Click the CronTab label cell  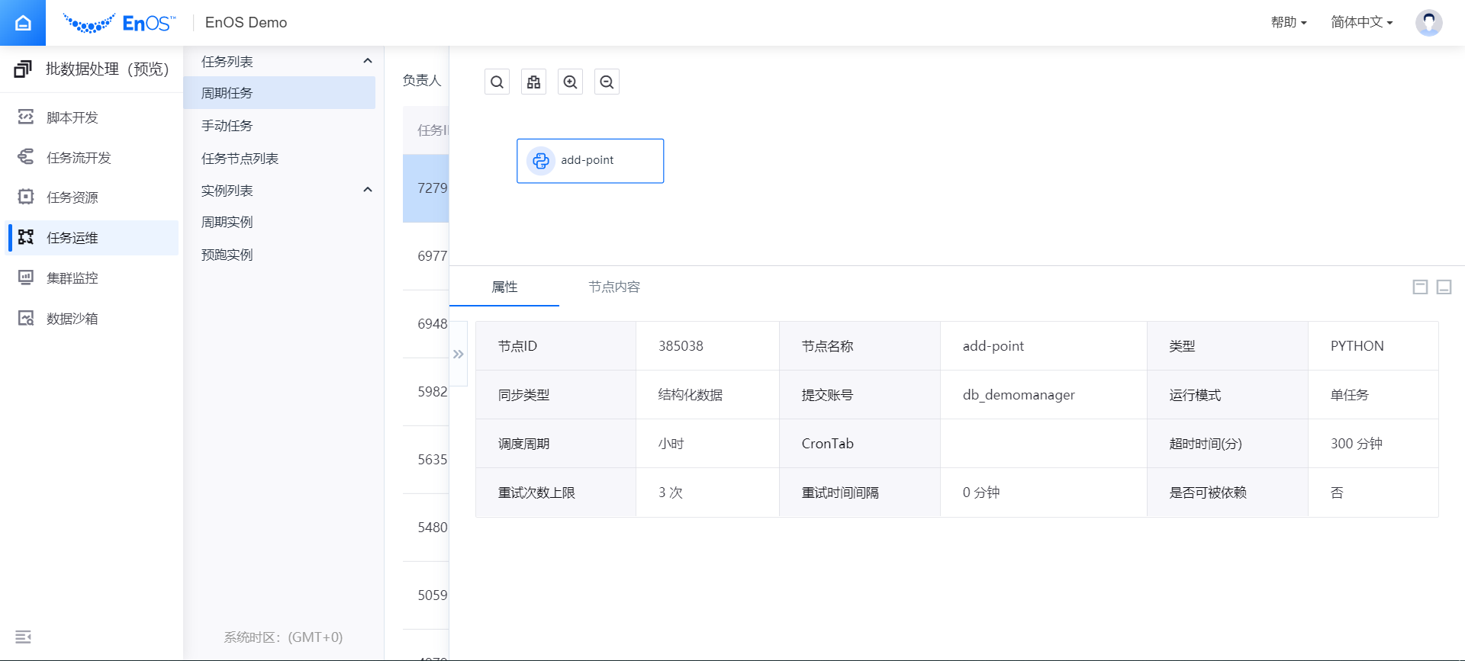[x=859, y=444]
